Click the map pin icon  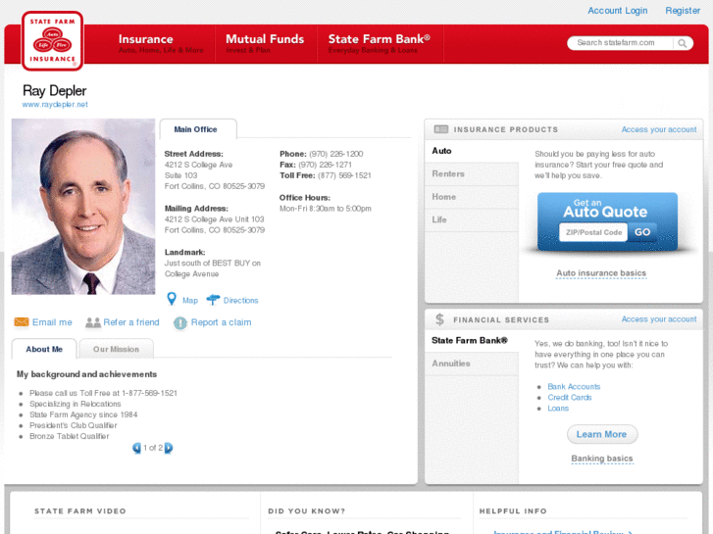pos(172,299)
